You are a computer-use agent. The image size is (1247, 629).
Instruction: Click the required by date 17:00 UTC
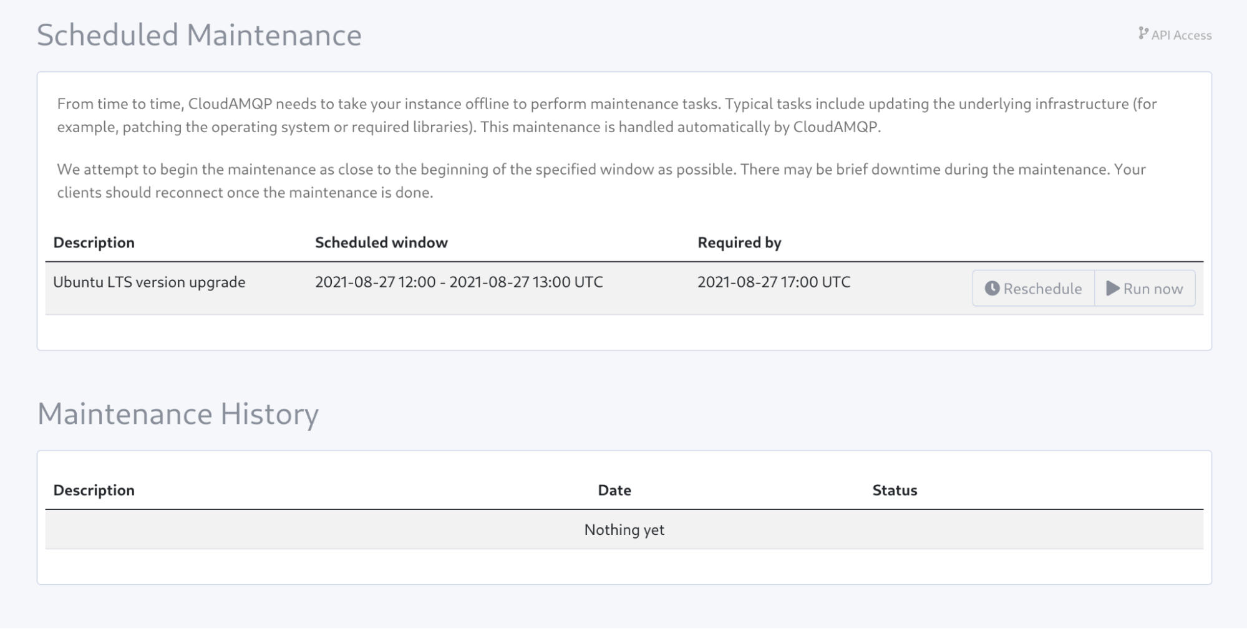[x=774, y=282]
